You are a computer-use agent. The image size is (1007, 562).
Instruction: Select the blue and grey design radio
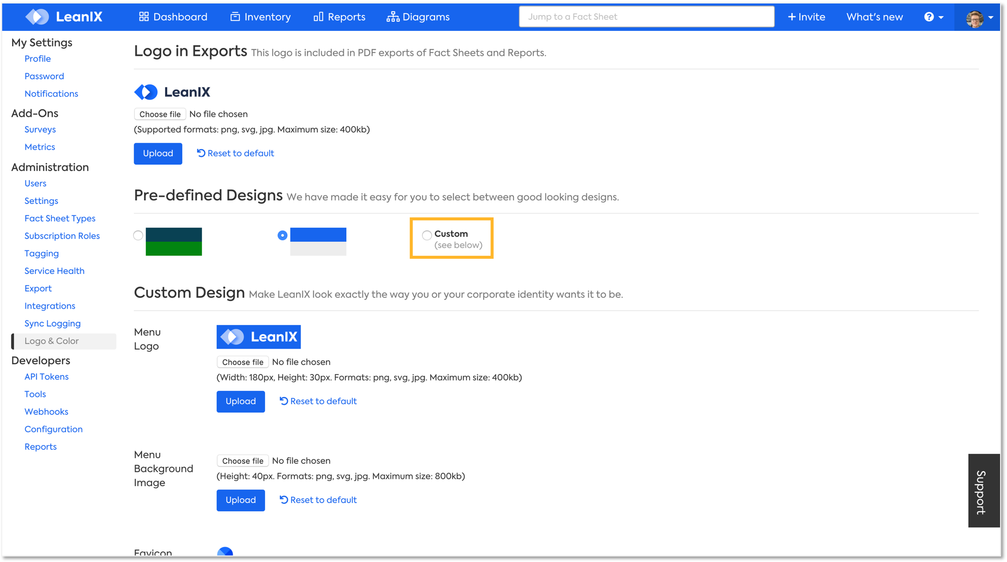tap(282, 235)
